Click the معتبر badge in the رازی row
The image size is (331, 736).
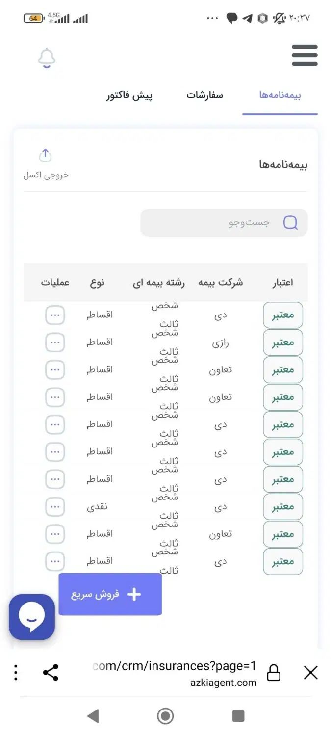(x=283, y=342)
